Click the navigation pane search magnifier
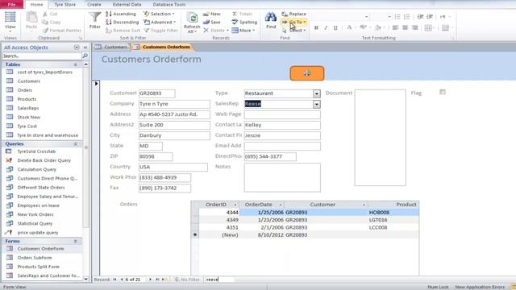This screenshot has width=516, height=290. (x=85, y=56)
